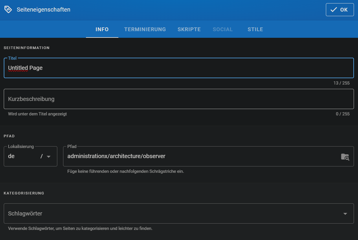
Task: Select the greyed-out SOCIAL tab
Action: click(x=223, y=29)
